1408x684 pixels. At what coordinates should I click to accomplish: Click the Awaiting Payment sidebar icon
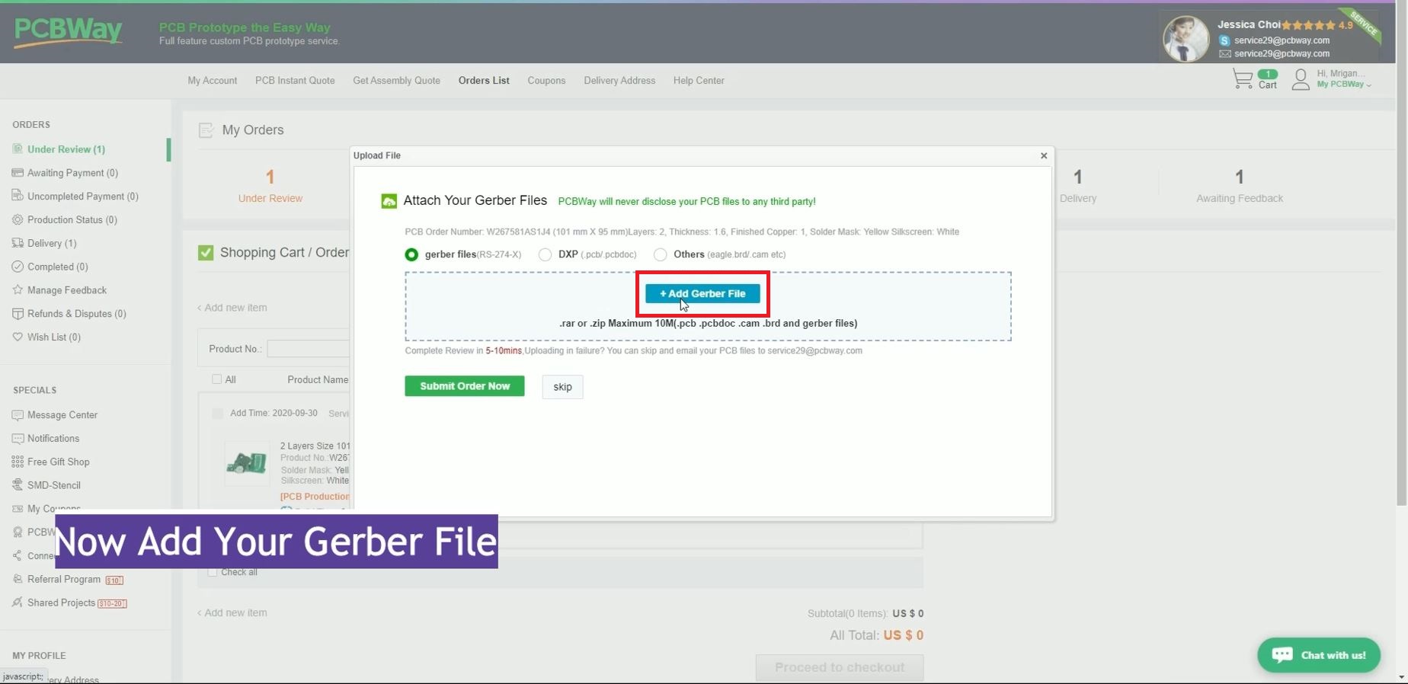pos(18,173)
